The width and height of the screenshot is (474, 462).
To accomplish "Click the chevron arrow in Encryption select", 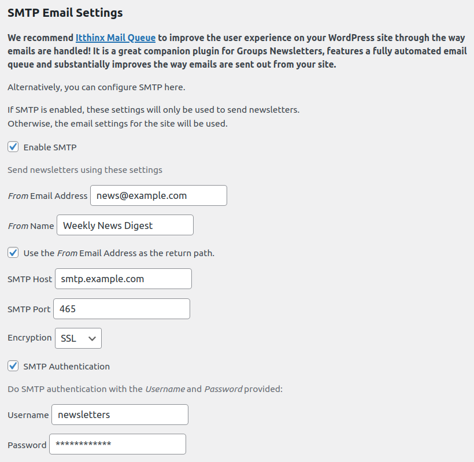I will click(92, 339).
